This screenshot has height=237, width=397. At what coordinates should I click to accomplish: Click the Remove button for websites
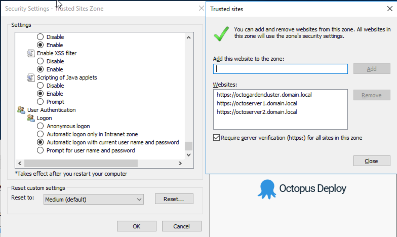coord(371,95)
